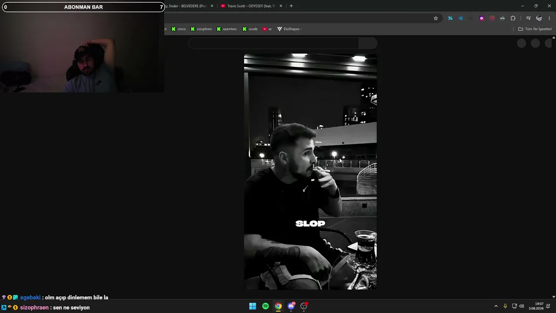
Task: Open OBS Studio from the taskbar
Action: 304,306
